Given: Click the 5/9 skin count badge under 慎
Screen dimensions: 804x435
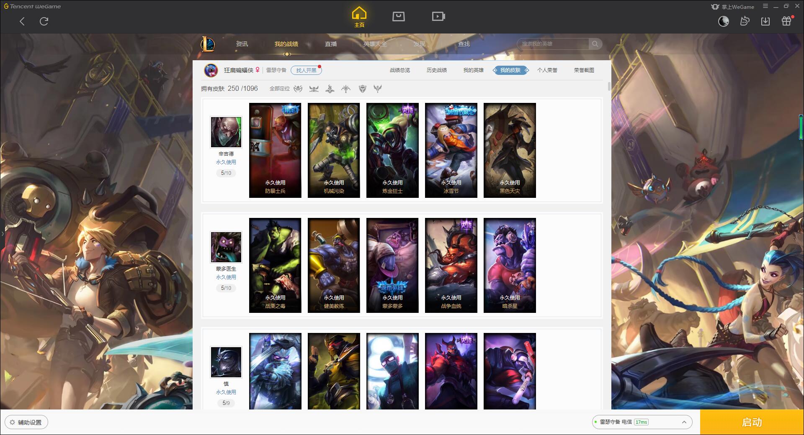Looking at the screenshot, I should pos(226,403).
